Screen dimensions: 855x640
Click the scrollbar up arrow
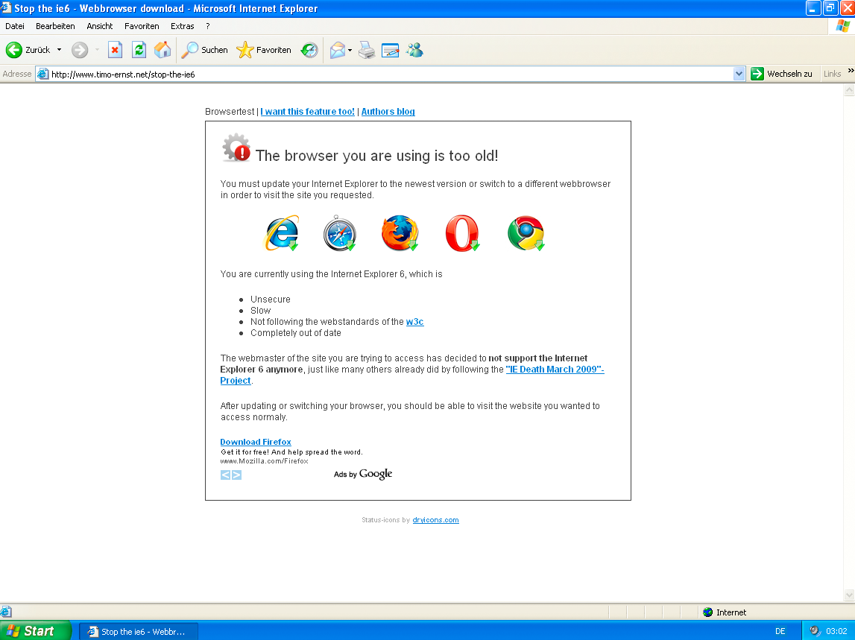coord(849,90)
